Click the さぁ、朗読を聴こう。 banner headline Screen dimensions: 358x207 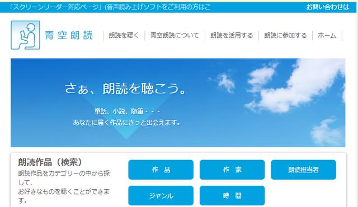click(125, 88)
